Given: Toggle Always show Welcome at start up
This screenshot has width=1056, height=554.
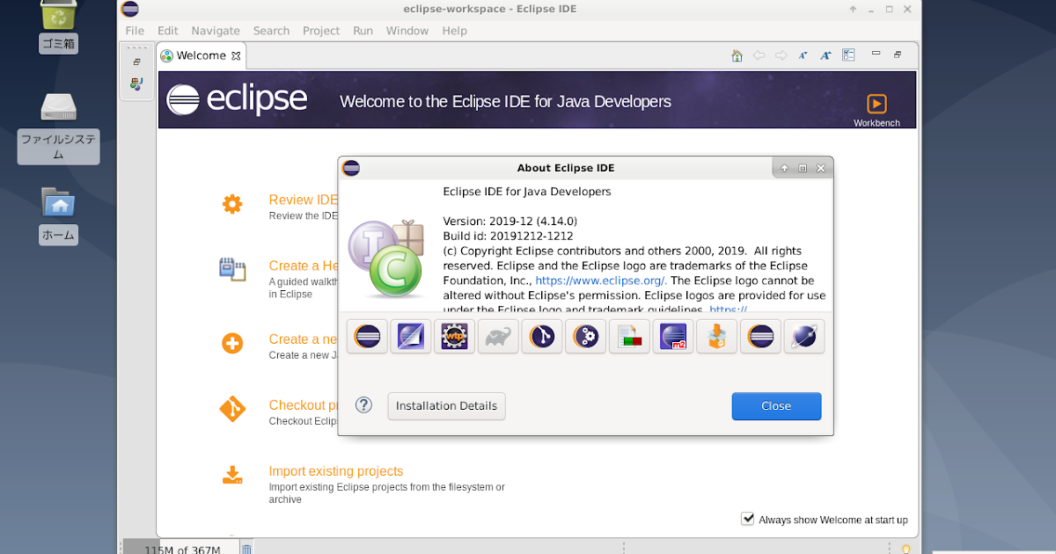Looking at the screenshot, I should tap(748, 519).
